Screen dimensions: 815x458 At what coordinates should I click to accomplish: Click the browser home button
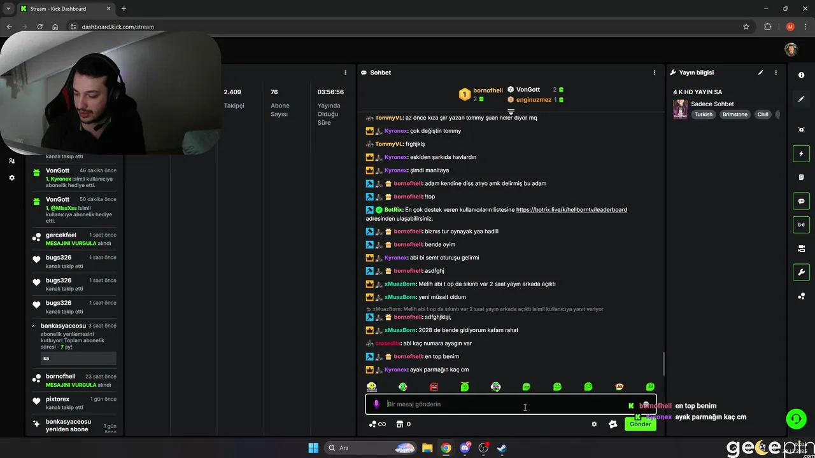(x=55, y=27)
